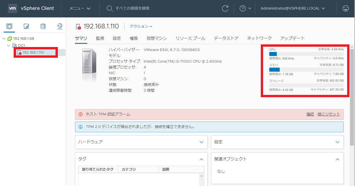Screen dimensions: 355x186
Task: Switch to the 設定 tab
Action: click(117, 38)
